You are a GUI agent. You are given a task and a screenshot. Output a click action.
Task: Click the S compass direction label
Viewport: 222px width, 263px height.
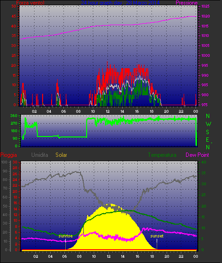point(208,132)
